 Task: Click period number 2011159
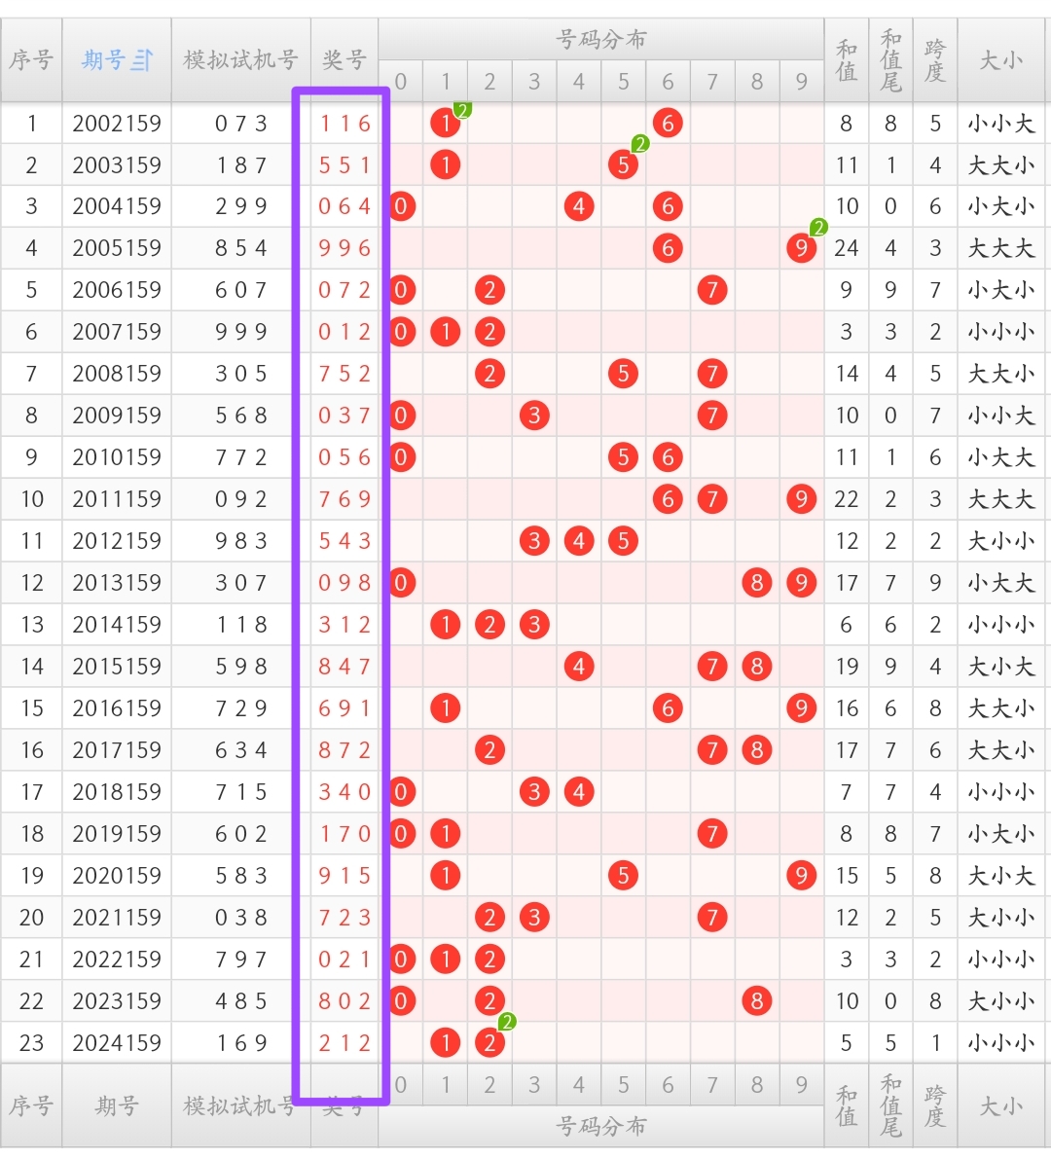coord(117,499)
